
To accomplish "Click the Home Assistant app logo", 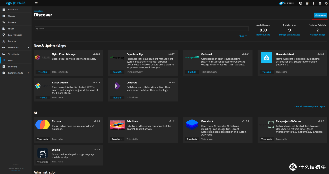I will point(267,57).
